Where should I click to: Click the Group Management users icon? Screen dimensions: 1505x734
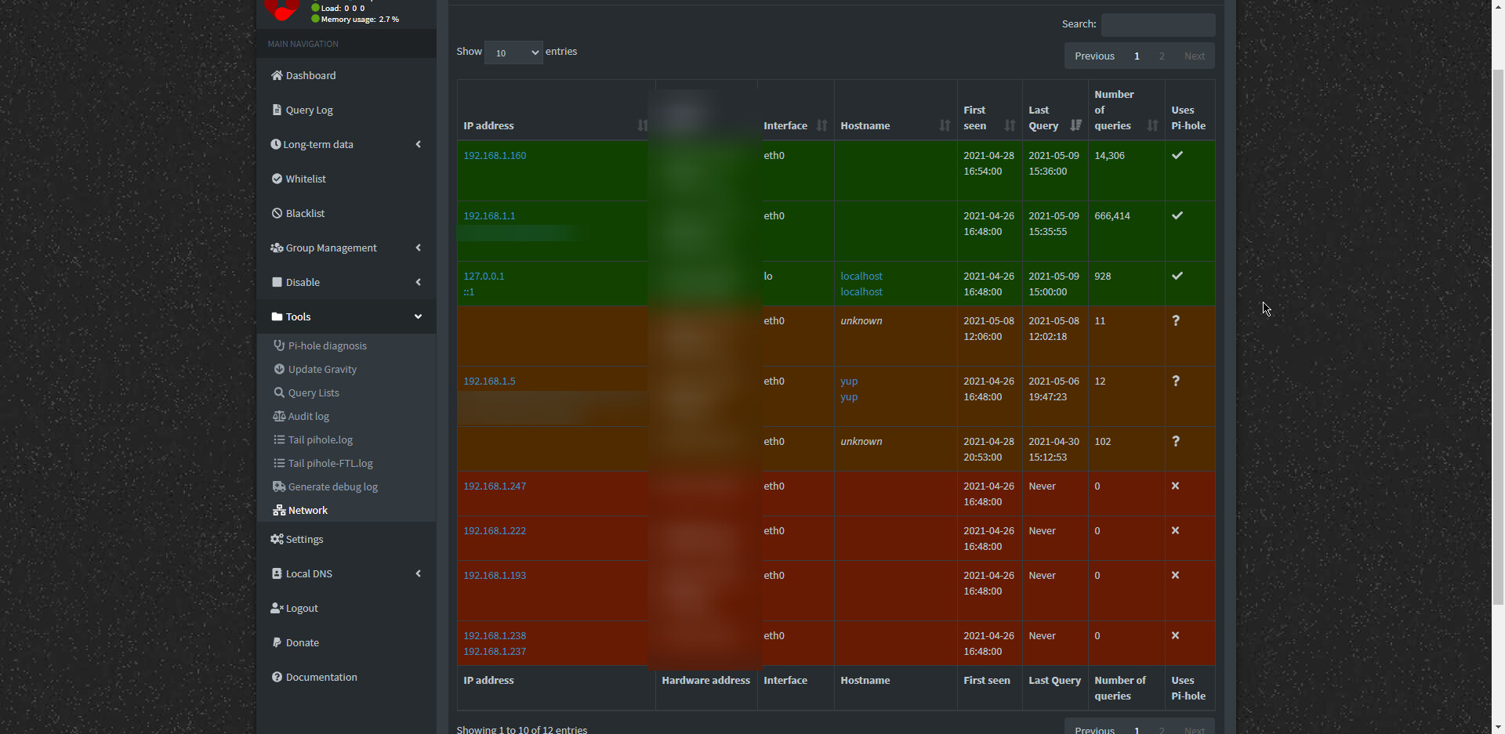(277, 248)
